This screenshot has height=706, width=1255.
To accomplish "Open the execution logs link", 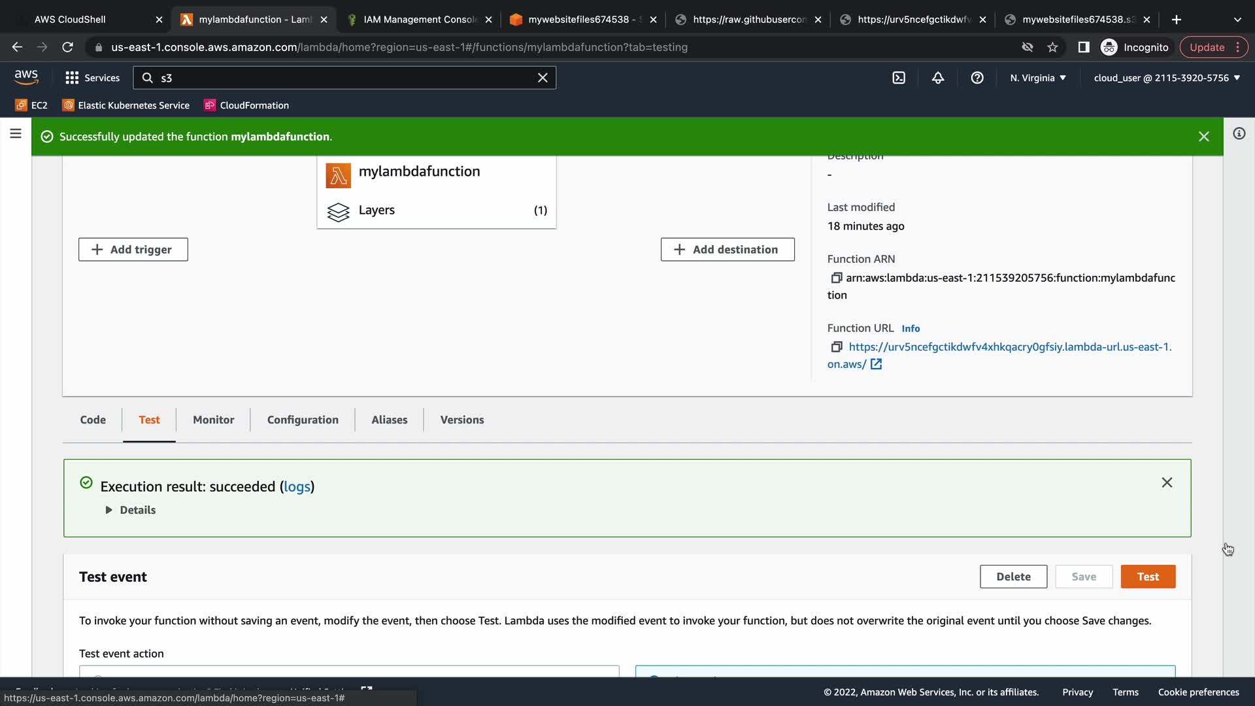I will 297,486.
